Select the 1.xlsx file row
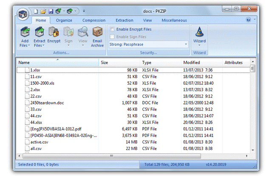The width and height of the screenshot is (272, 176). (x=133, y=70)
